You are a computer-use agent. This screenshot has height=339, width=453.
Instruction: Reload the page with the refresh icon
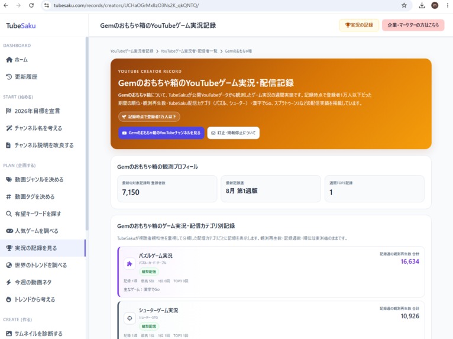31,5
